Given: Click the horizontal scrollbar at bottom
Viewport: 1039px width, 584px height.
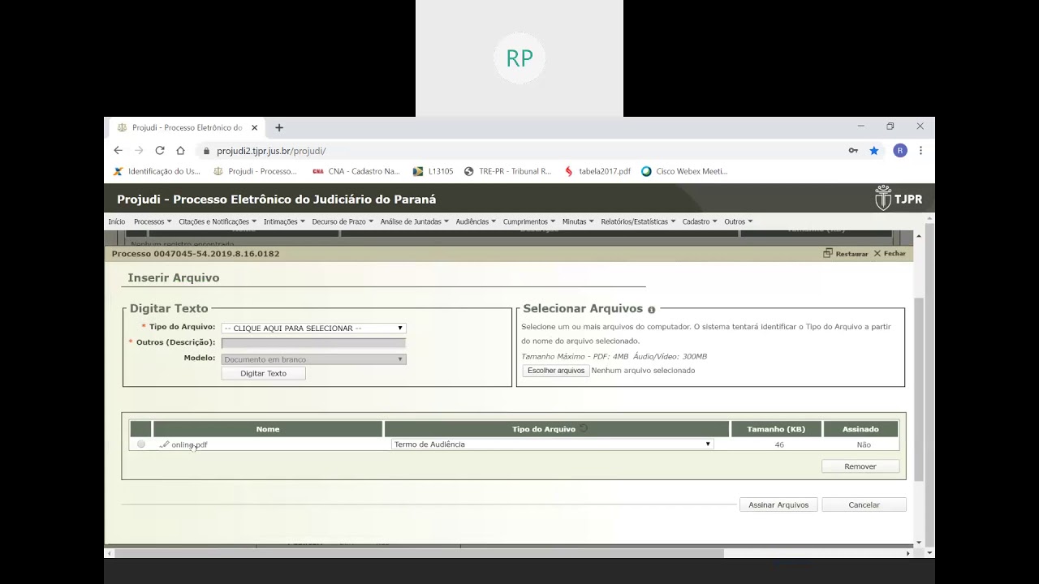Looking at the screenshot, I should pos(419,553).
